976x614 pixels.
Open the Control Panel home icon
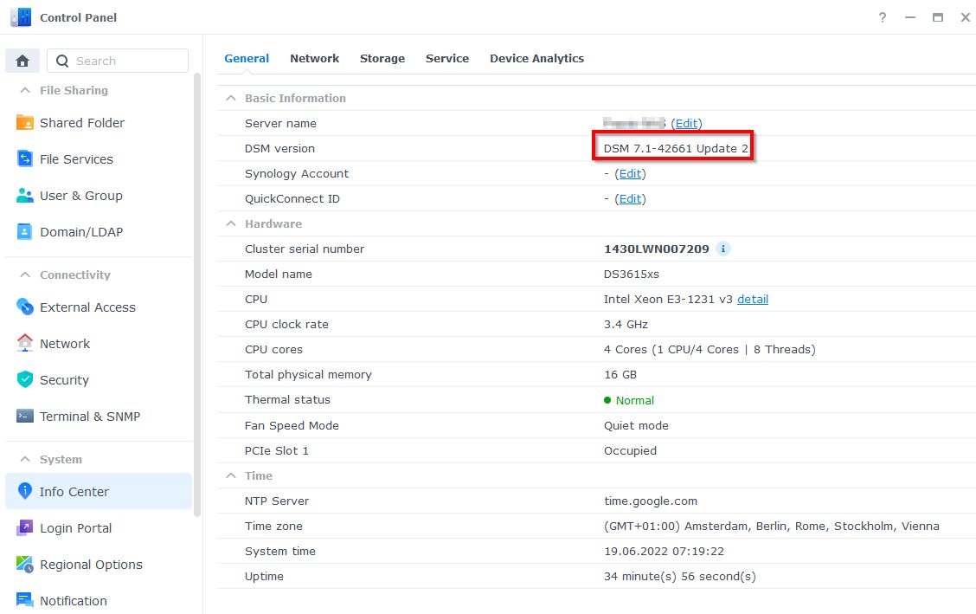pyautogui.click(x=22, y=61)
